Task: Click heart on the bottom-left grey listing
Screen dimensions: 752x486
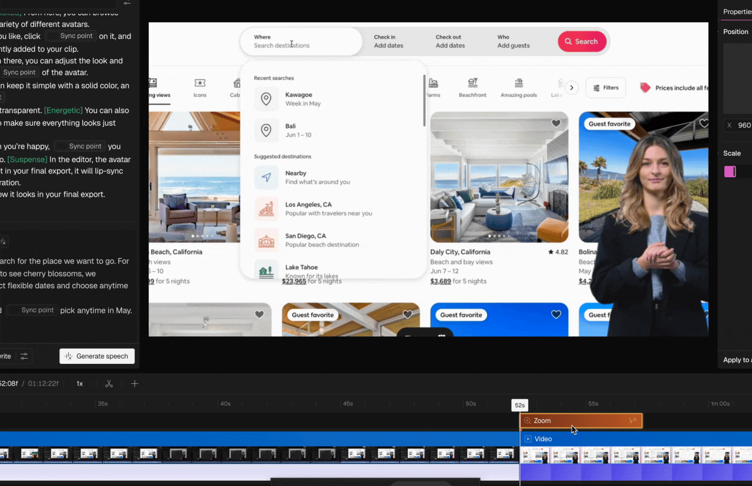Action: pyautogui.click(x=259, y=315)
